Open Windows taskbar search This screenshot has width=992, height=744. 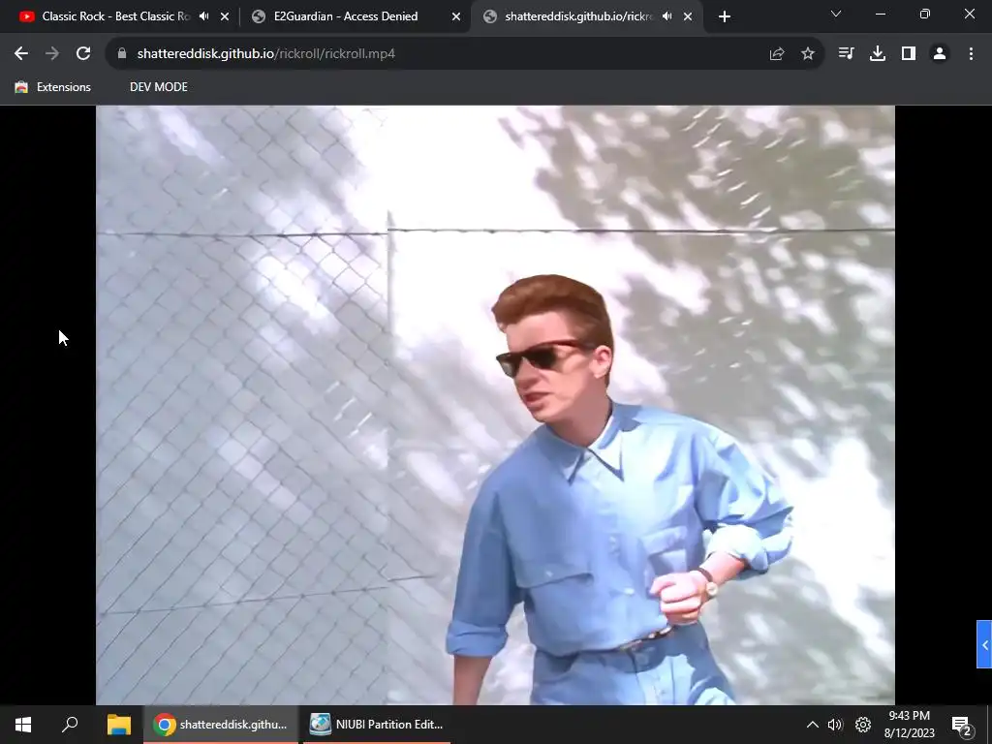(x=70, y=725)
